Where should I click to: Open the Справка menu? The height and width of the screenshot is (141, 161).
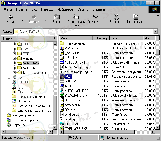[99, 9]
